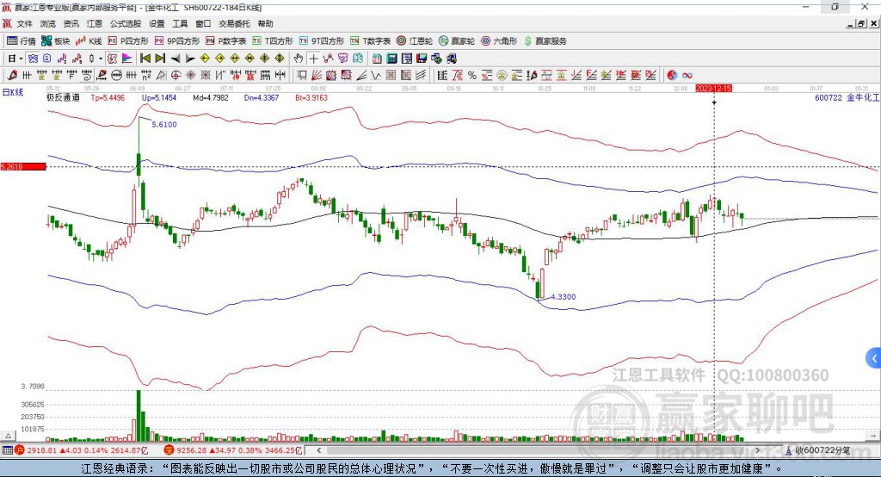The height and width of the screenshot is (477, 881).
Task: Click the 行情 toolbar button
Action: pos(21,41)
